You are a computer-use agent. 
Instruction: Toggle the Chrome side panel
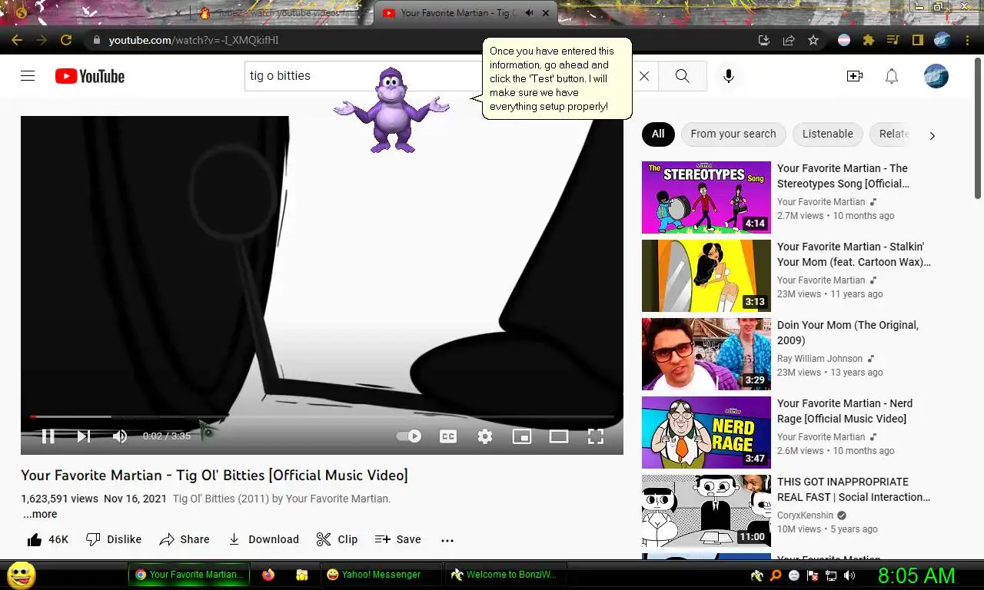pos(918,40)
